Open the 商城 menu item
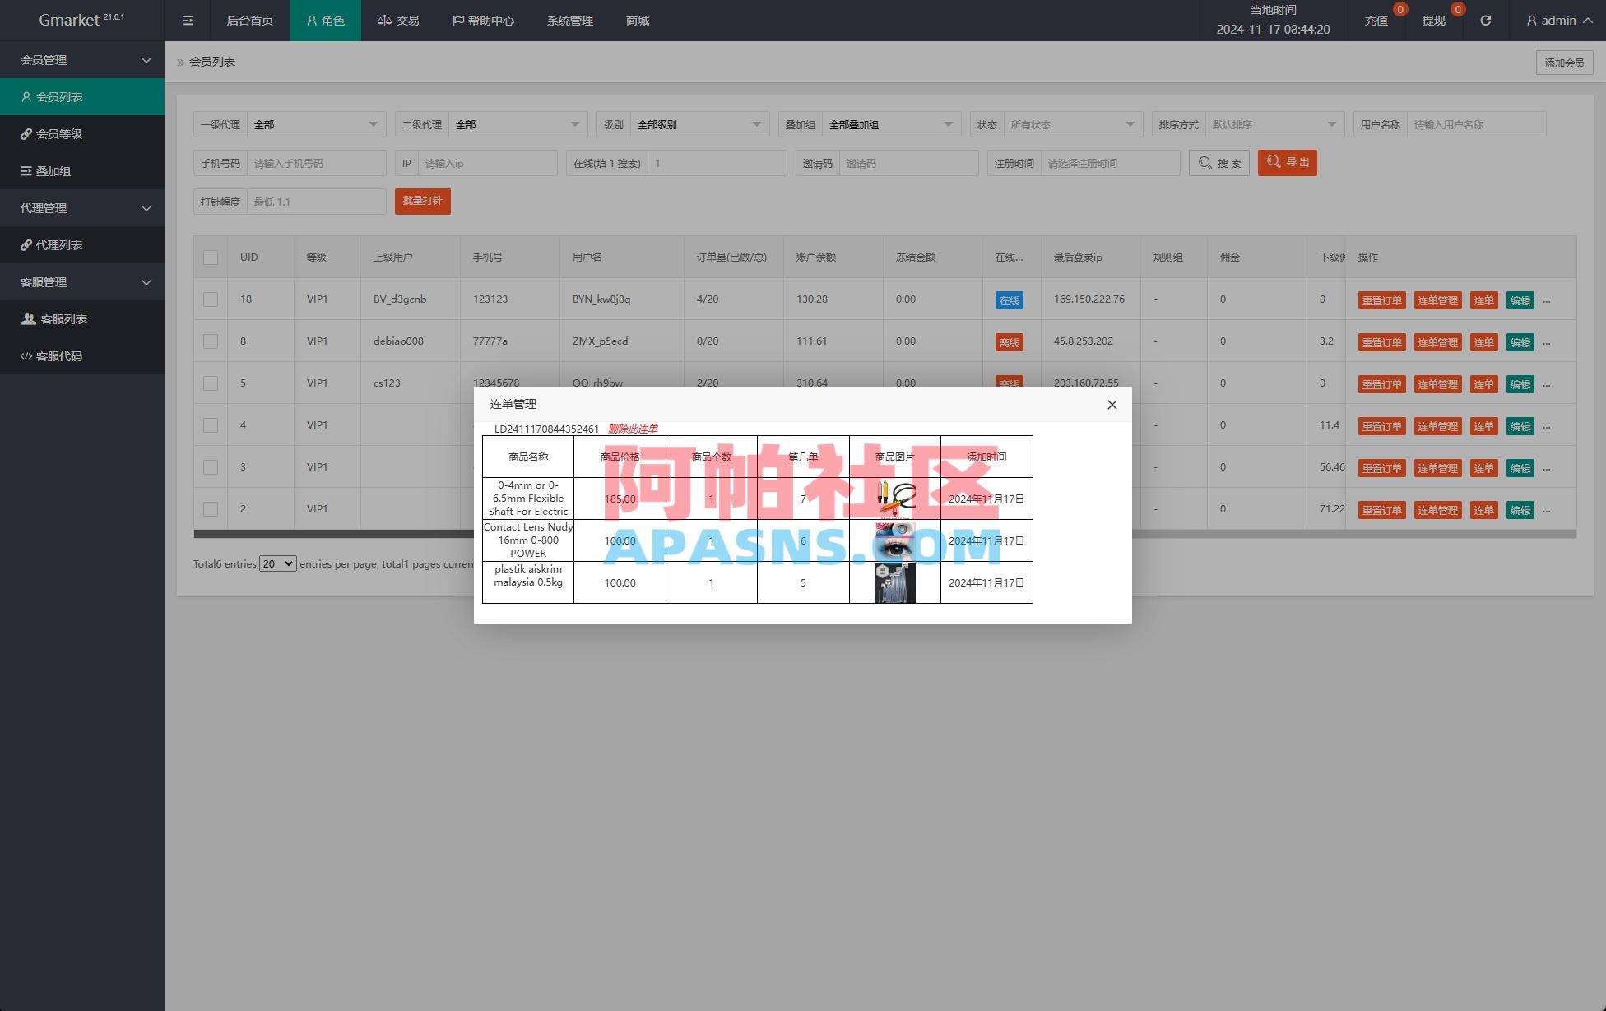This screenshot has width=1606, height=1011. tap(636, 21)
